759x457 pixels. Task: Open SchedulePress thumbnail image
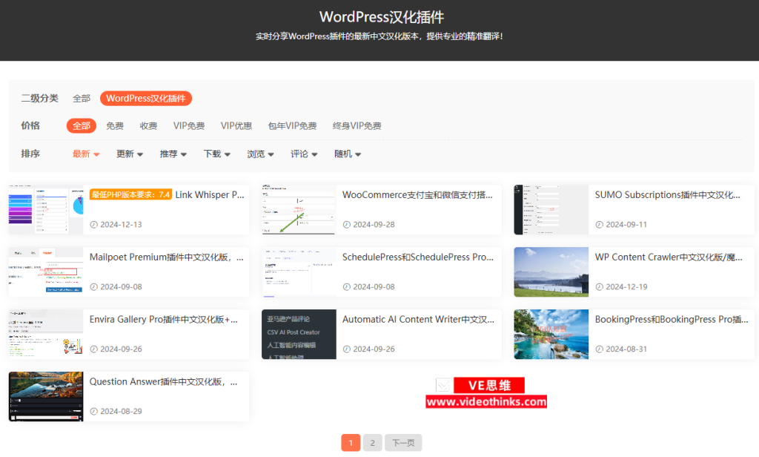299,272
